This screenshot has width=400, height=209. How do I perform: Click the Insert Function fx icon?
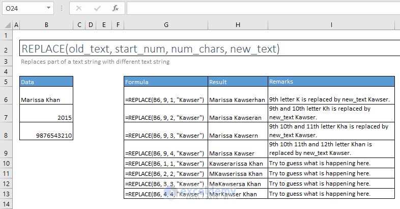[116, 8]
